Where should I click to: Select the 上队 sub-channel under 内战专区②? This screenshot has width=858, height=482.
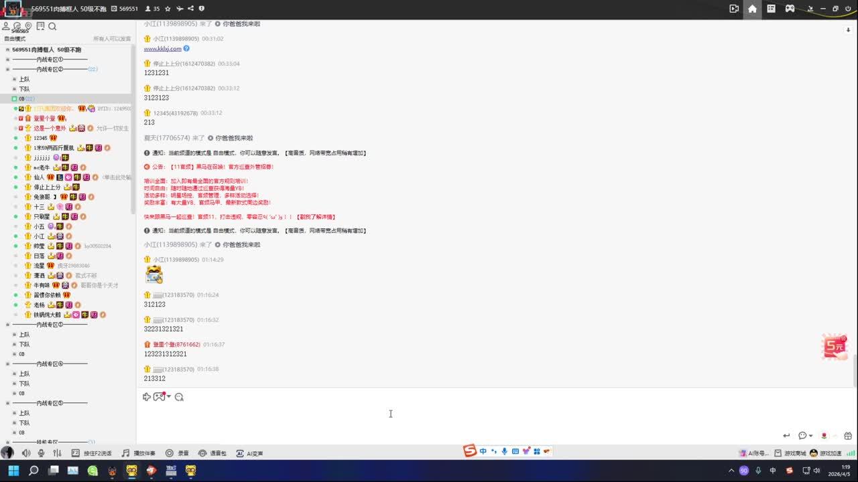pyautogui.click(x=24, y=79)
